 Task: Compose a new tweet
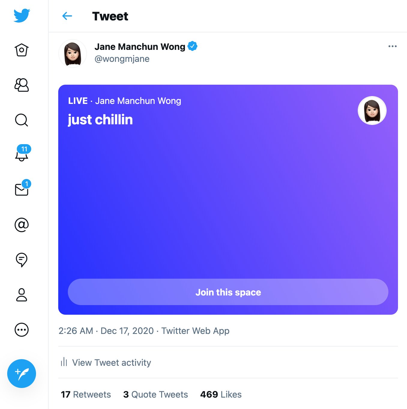point(22,374)
